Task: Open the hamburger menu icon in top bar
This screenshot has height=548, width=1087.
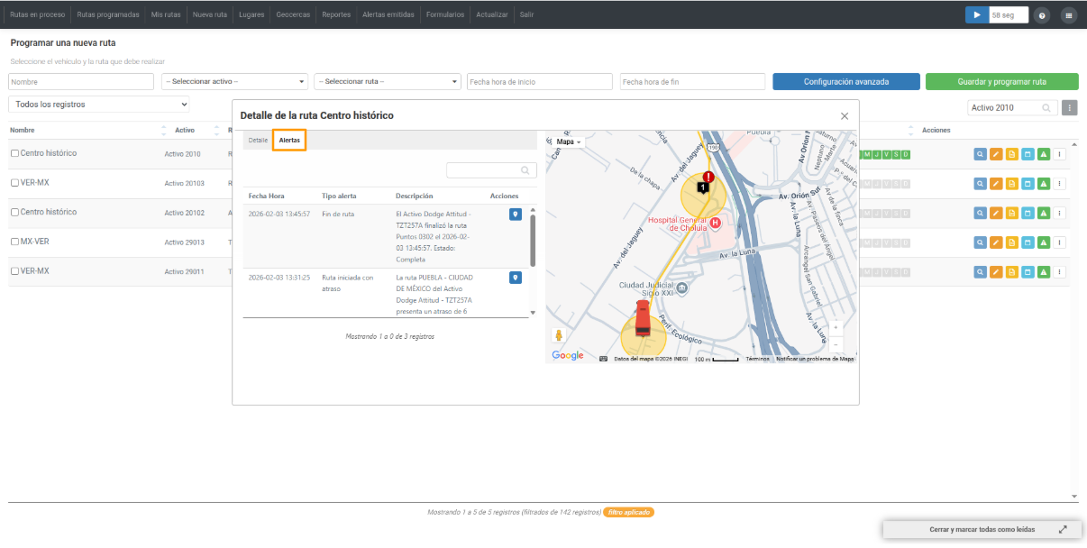Action: point(1069,15)
